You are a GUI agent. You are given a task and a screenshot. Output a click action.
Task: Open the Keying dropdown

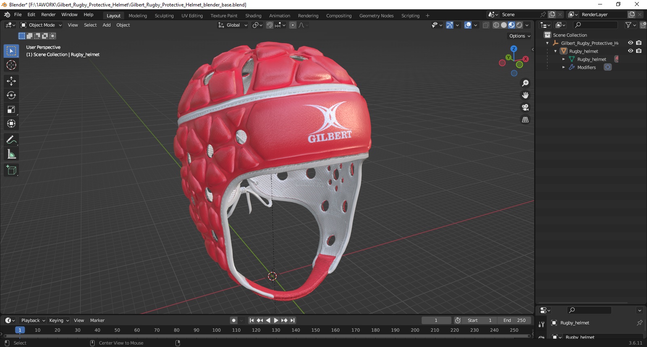(59, 320)
